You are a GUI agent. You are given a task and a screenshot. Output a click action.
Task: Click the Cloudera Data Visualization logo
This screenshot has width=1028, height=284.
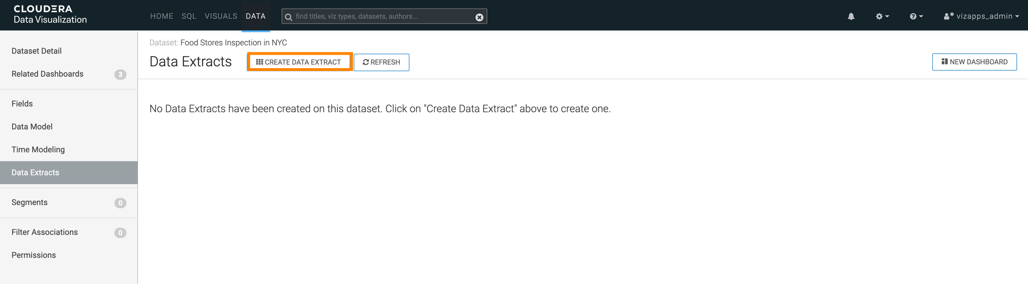pos(50,15)
